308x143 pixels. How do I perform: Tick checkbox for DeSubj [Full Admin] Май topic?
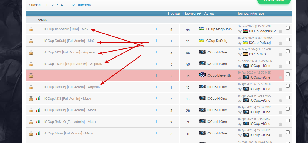(288, 39)
